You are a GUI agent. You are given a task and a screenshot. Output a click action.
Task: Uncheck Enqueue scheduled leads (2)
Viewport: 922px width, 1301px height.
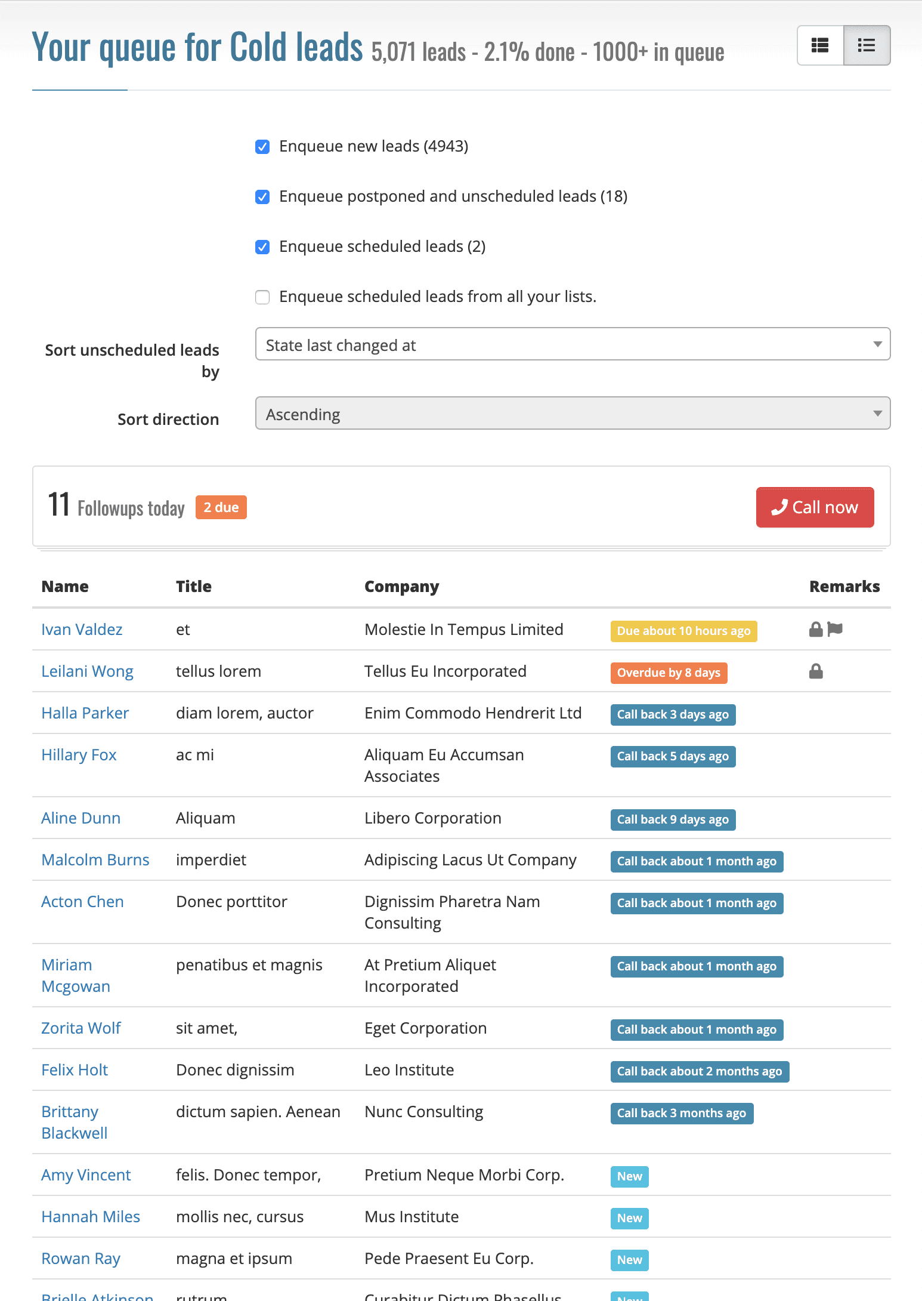262,247
